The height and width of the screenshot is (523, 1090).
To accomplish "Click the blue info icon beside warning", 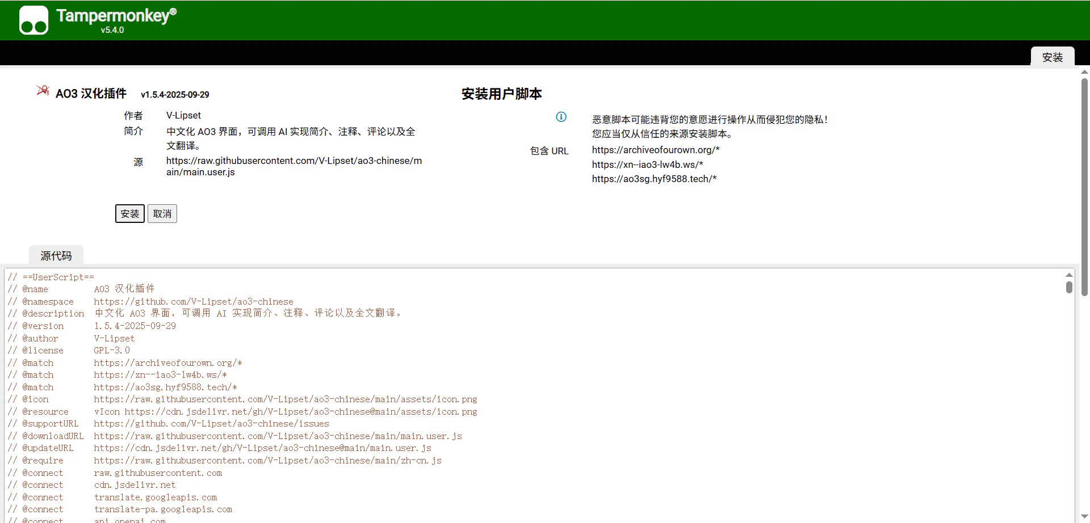I will pyautogui.click(x=561, y=117).
